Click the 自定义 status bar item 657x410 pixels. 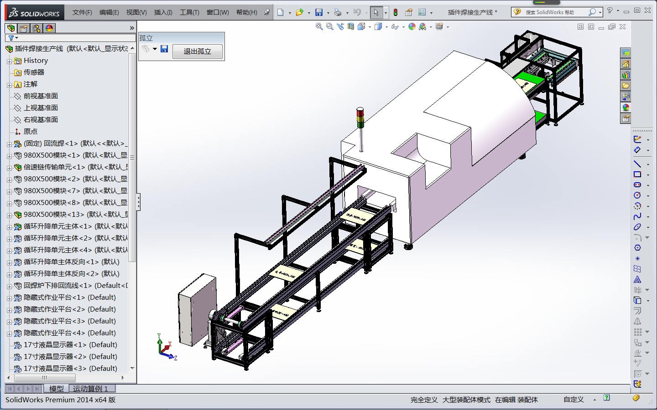(x=574, y=400)
